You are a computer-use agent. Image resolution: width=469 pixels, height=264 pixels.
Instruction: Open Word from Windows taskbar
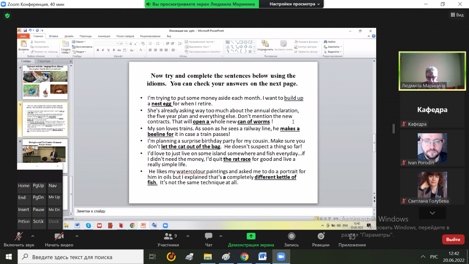tap(263, 257)
